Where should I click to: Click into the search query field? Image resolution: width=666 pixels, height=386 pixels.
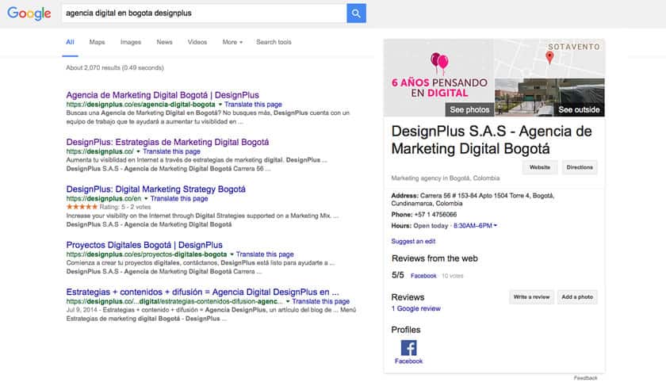pos(204,13)
